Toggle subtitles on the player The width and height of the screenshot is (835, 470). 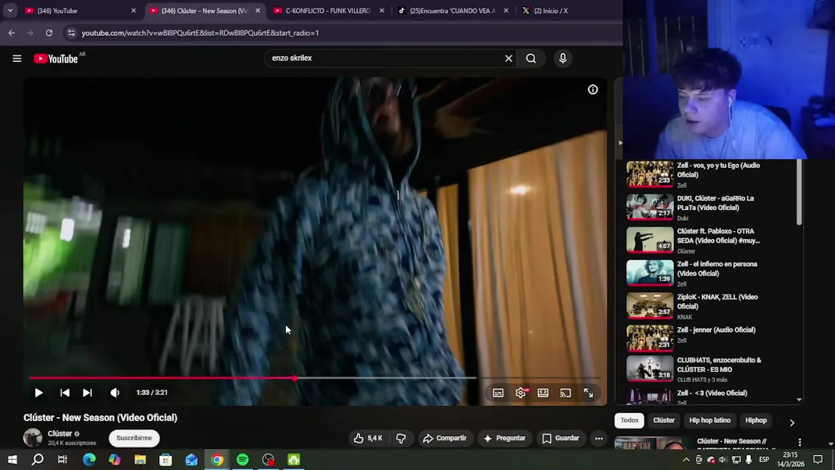(x=498, y=393)
